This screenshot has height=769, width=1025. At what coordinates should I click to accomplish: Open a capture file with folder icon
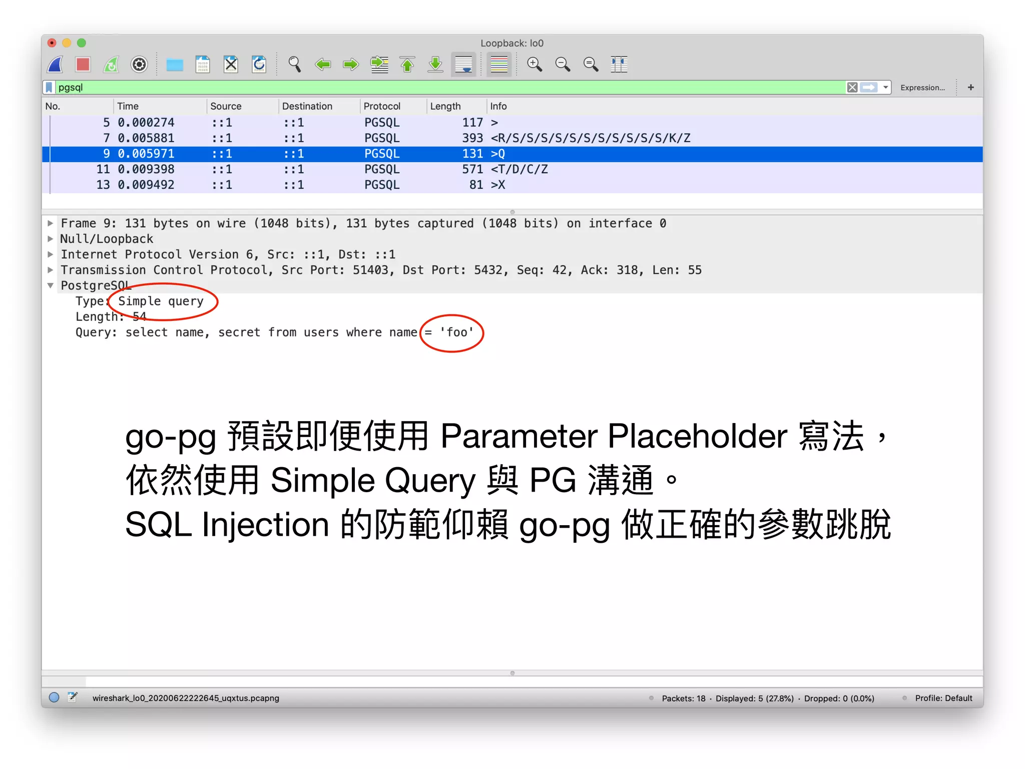pyautogui.click(x=175, y=64)
